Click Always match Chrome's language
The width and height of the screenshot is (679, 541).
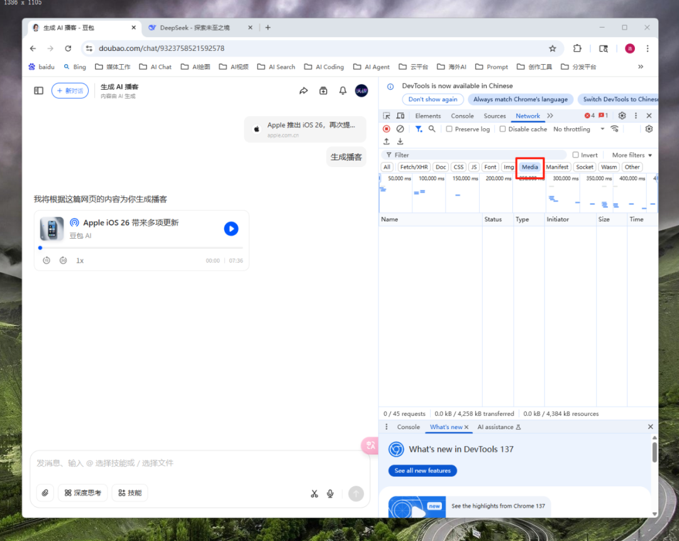coord(520,99)
